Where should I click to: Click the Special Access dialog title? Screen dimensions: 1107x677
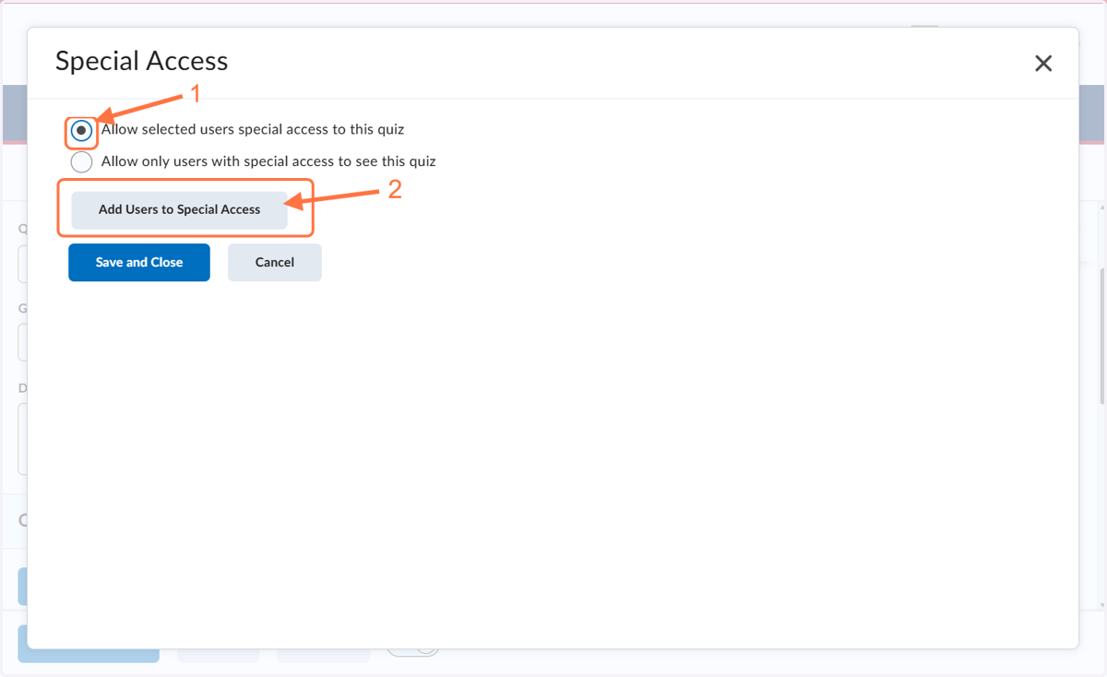pyautogui.click(x=141, y=61)
